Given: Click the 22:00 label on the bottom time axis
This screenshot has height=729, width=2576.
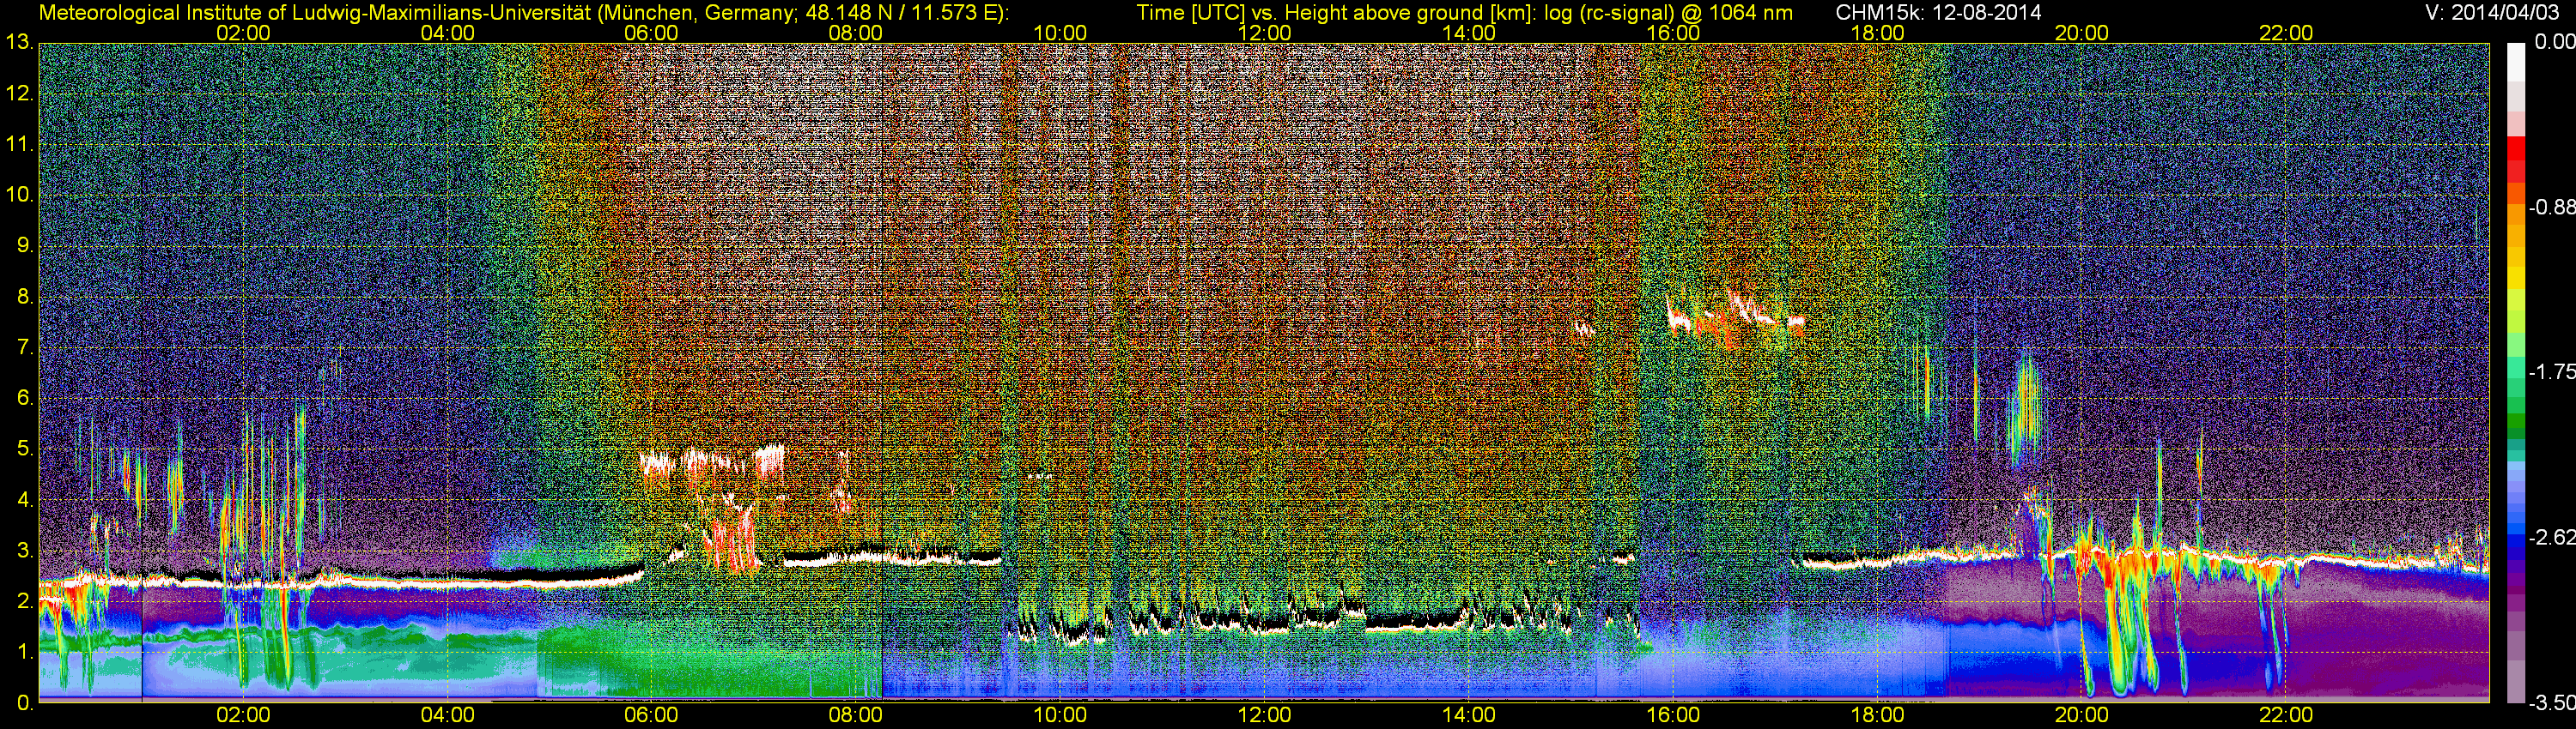Looking at the screenshot, I should [2286, 715].
